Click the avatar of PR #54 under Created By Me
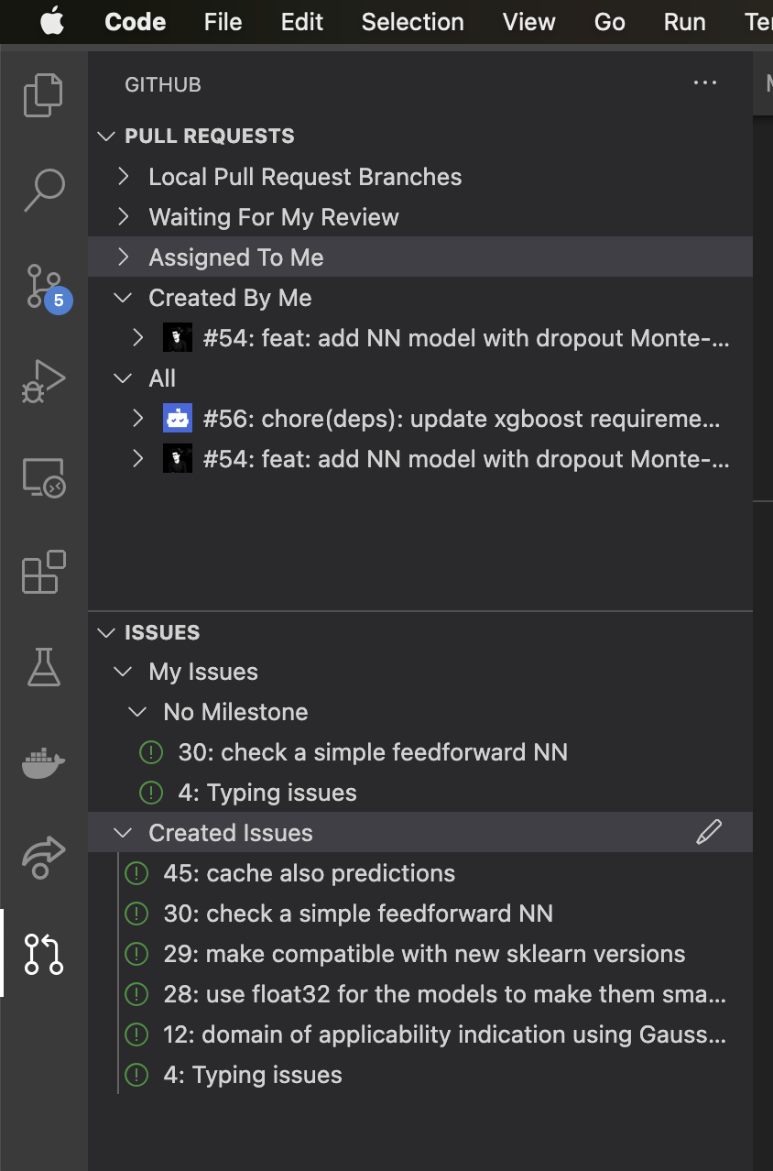This screenshot has width=773, height=1171. coord(178,338)
